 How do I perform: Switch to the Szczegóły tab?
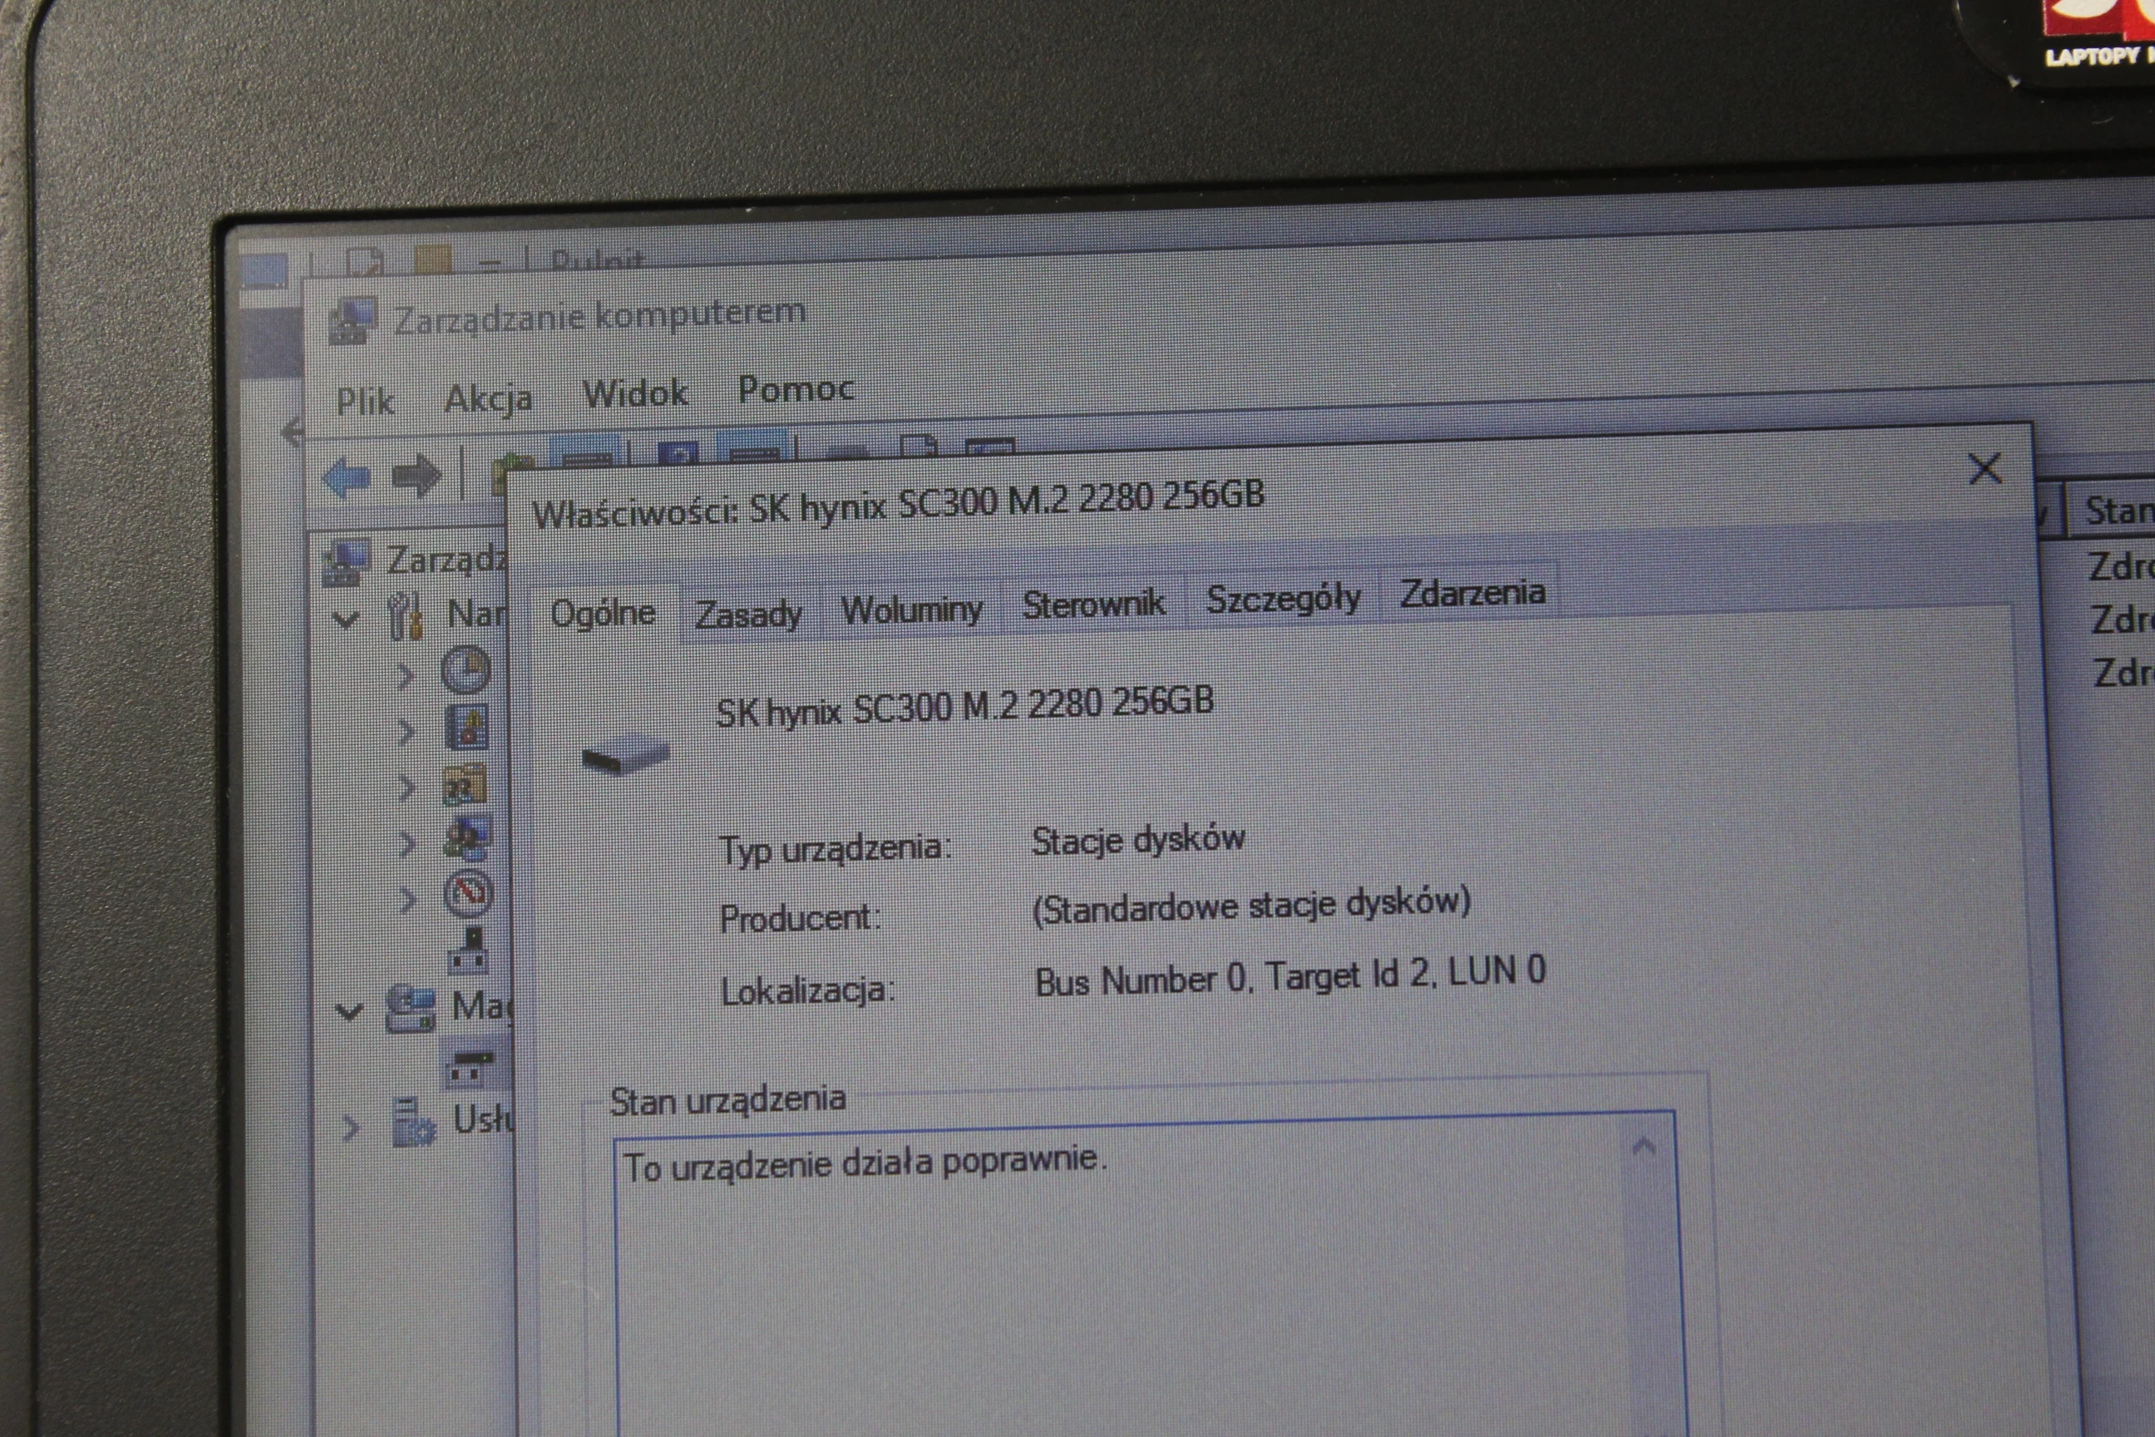pyautogui.click(x=1283, y=599)
